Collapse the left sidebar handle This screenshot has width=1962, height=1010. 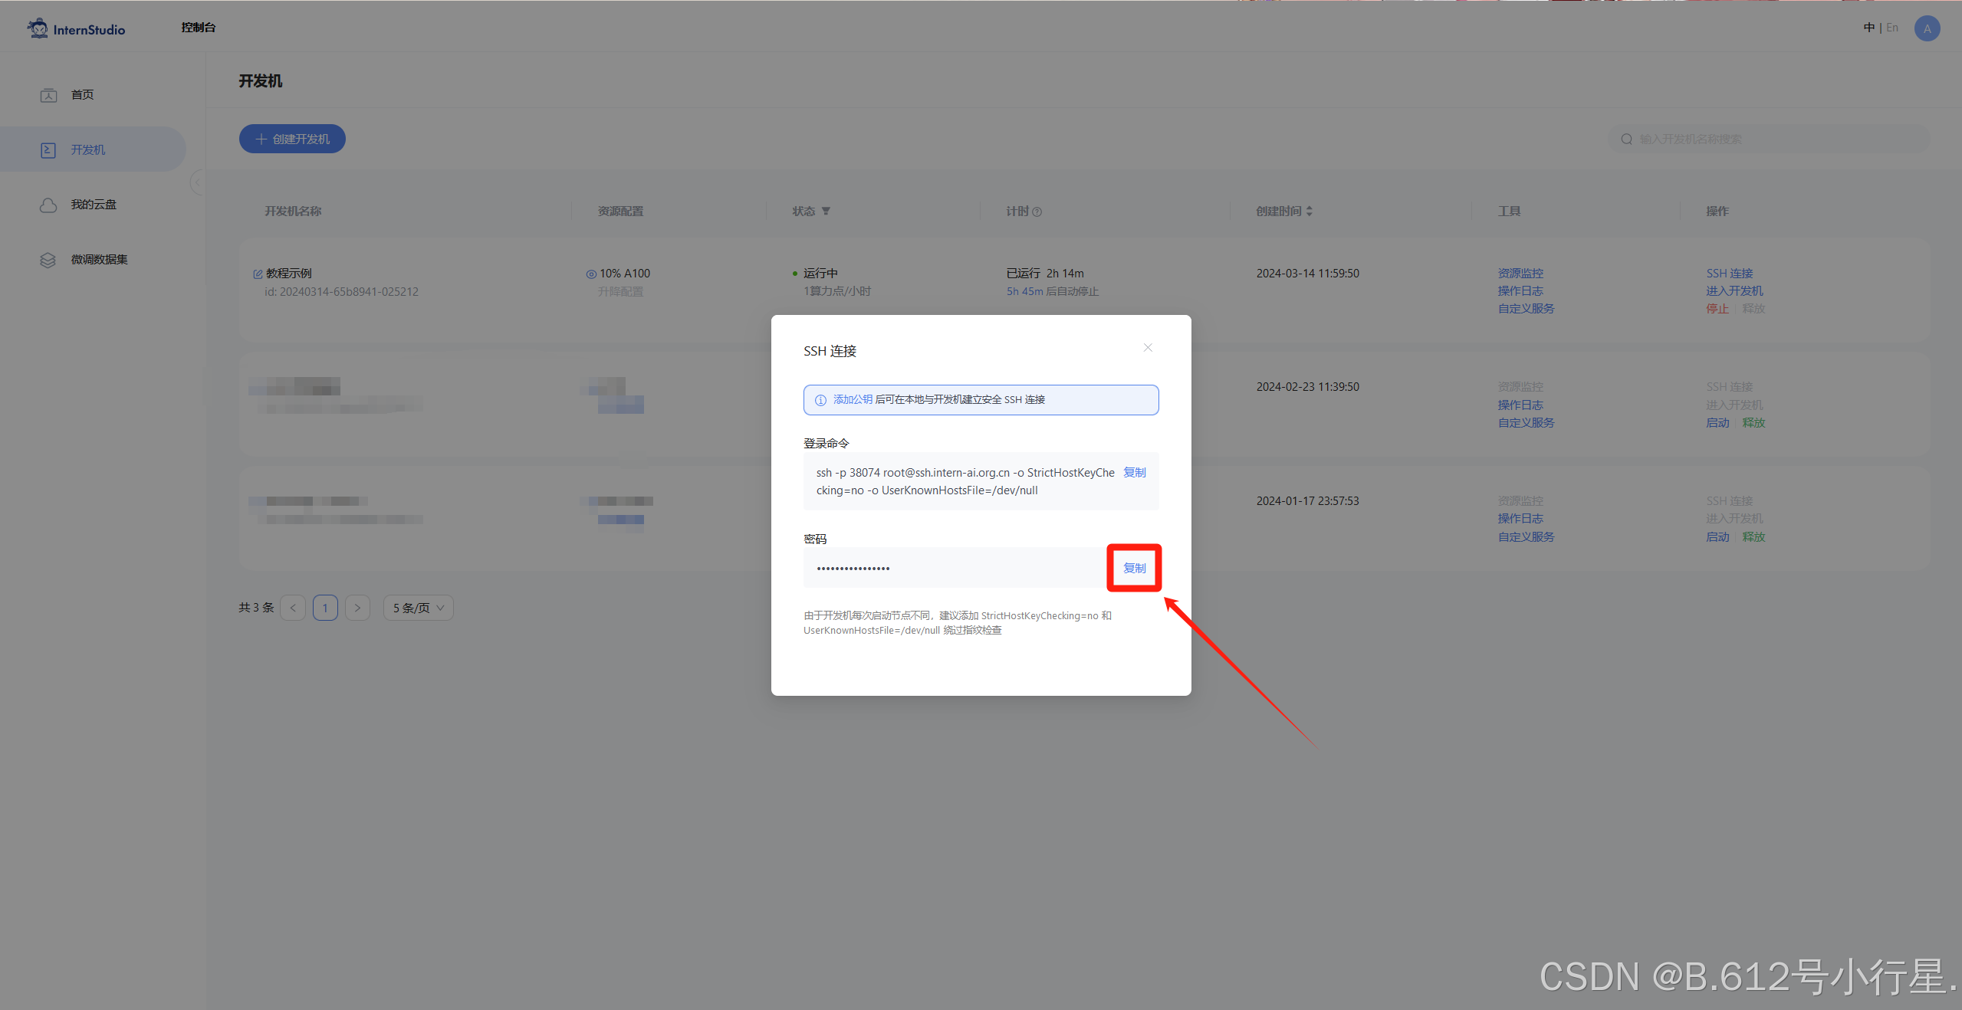pos(197,182)
